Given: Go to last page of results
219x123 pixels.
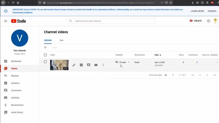Looking at the screenshot, I should pos(215,75).
